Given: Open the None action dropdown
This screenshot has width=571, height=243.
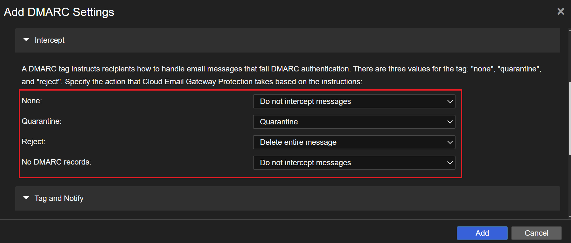Looking at the screenshot, I should (x=354, y=101).
